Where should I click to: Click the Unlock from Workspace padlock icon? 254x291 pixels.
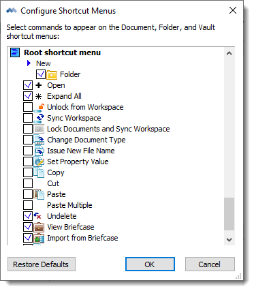pyautogui.click(x=39, y=107)
